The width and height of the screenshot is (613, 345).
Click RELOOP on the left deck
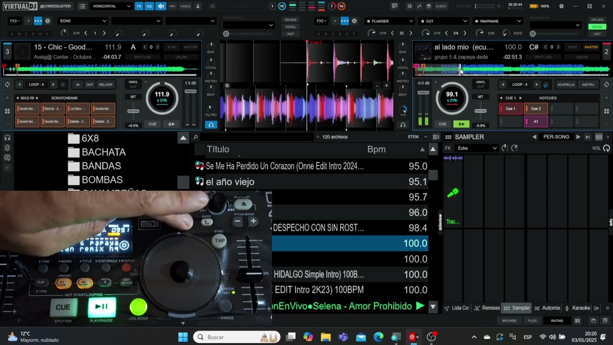[x=106, y=85]
